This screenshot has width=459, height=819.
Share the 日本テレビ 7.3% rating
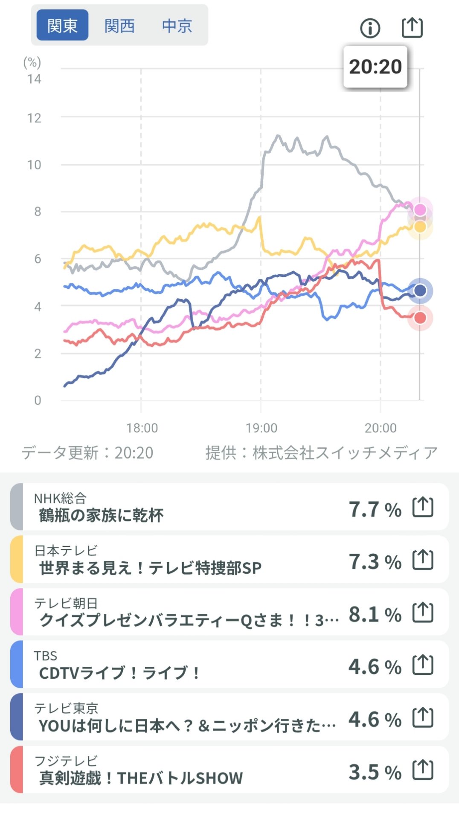(x=423, y=560)
